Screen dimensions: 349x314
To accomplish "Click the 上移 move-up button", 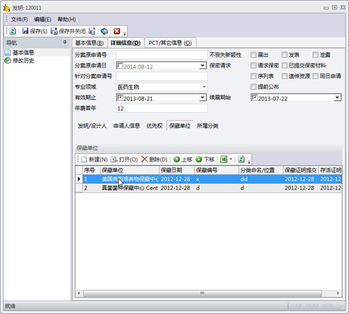I will [183, 160].
